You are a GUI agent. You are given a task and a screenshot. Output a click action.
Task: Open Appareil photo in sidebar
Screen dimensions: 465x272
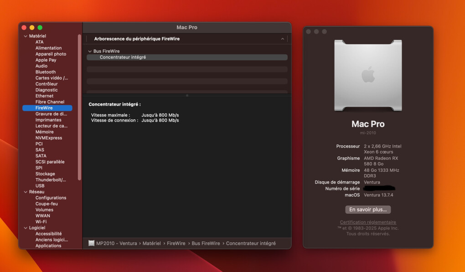51,54
